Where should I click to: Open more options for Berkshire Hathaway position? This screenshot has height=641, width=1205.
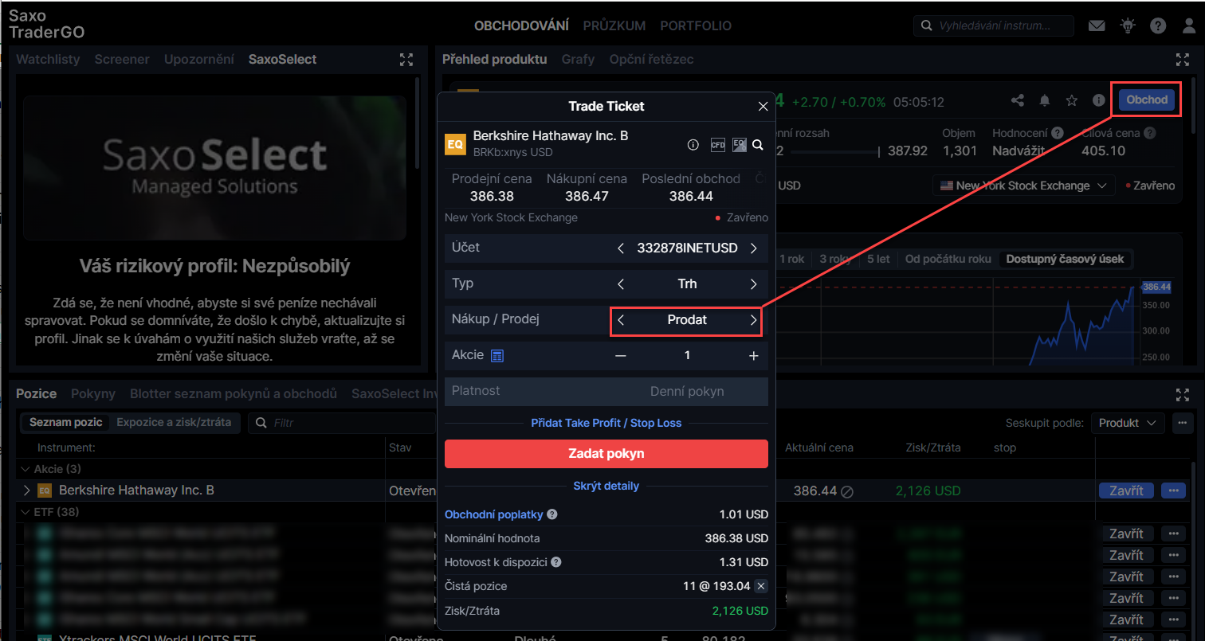(x=1173, y=491)
